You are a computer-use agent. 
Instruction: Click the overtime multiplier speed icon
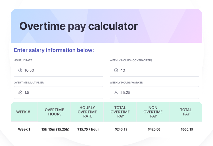20,92
